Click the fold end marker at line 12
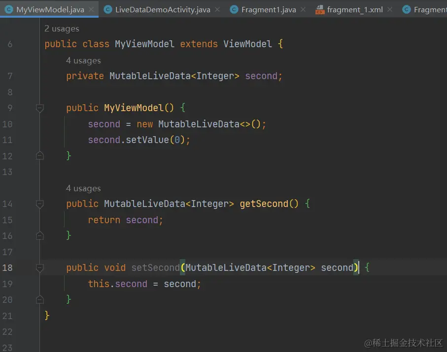 pos(40,155)
